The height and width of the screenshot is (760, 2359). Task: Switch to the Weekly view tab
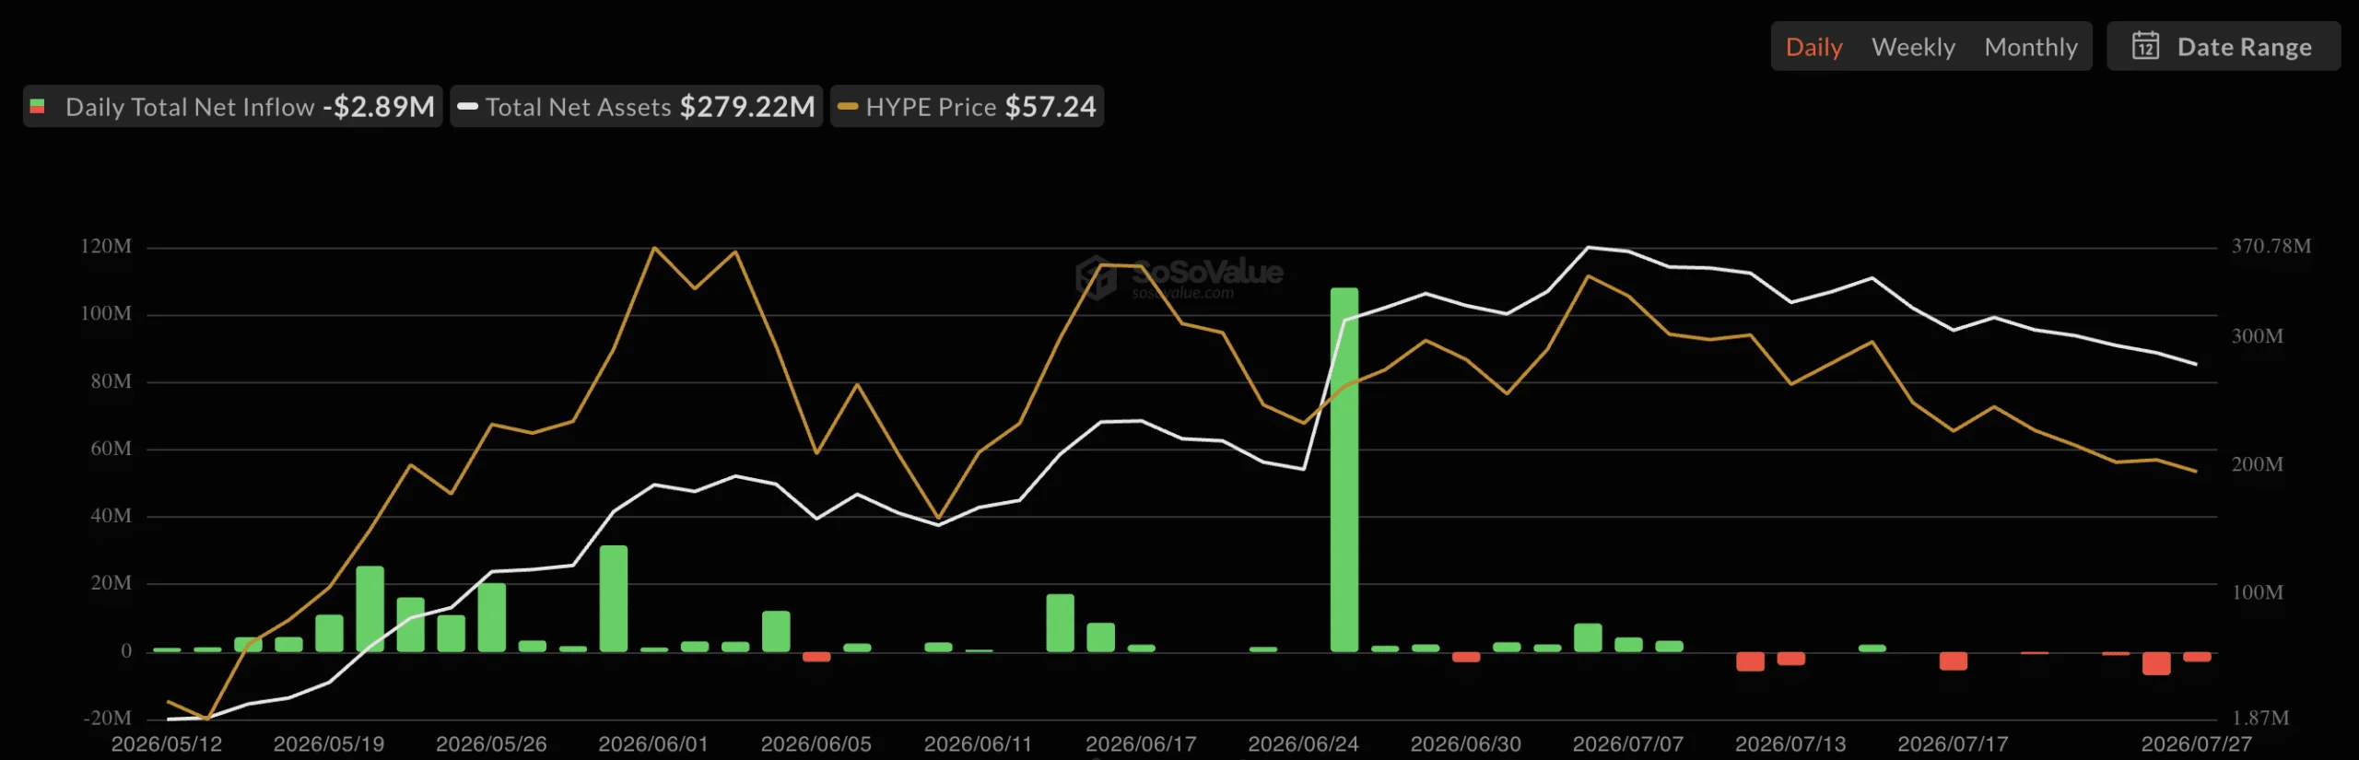click(1913, 47)
